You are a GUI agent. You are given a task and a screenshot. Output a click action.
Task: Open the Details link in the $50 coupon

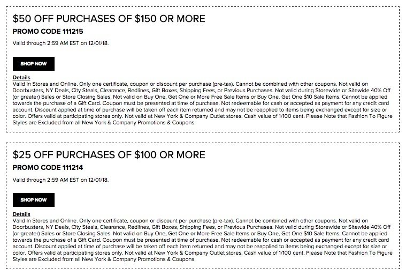click(x=21, y=78)
